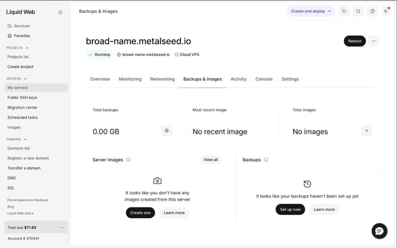The image size is (397, 248).
Task: Click the backup history clock icon
Action: coord(307,184)
